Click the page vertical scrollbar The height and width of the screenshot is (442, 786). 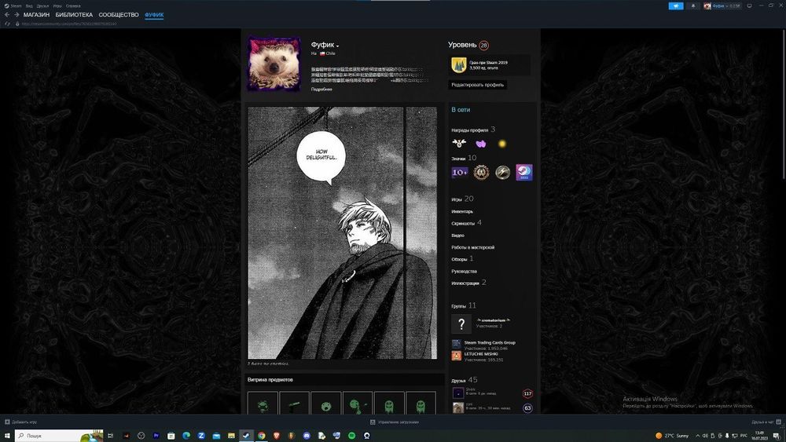click(x=784, y=104)
